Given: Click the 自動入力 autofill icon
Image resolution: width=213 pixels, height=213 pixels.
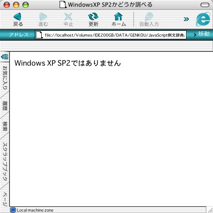Looking at the screenshot, I should (149, 19).
